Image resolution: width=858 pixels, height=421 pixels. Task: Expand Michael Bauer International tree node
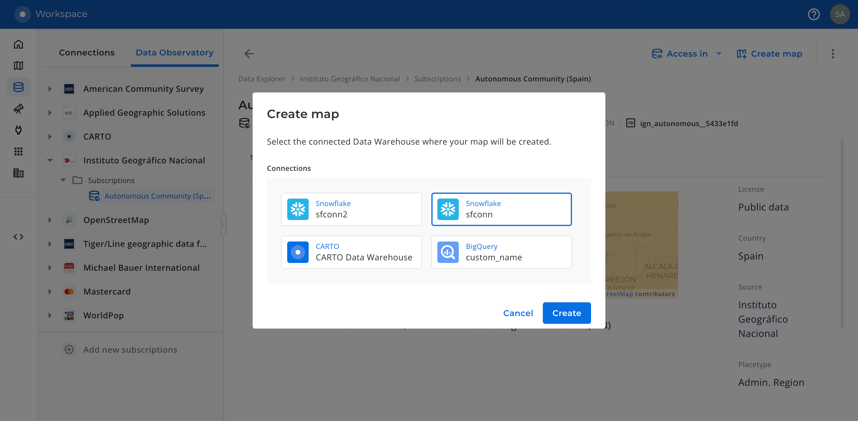coord(50,268)
